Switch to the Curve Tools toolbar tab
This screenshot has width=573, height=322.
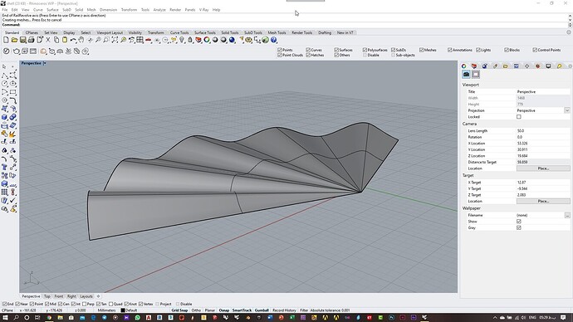[179, 32]
